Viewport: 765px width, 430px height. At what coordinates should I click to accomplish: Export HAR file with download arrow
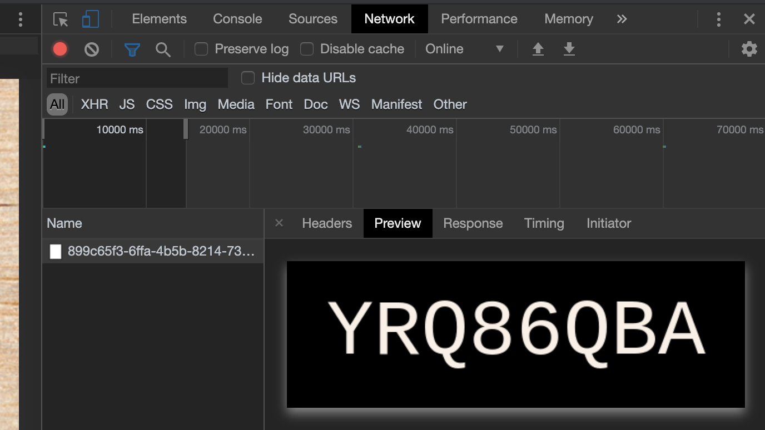pos(569,49)
